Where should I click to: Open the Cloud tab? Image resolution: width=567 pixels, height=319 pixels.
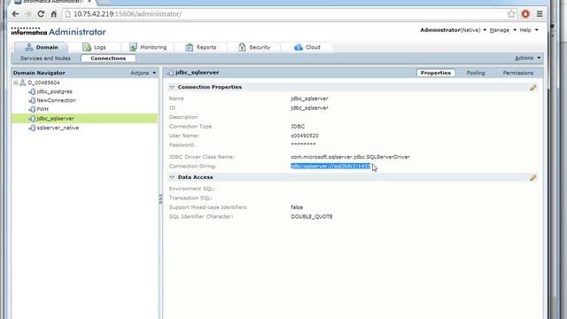(307, 47)
